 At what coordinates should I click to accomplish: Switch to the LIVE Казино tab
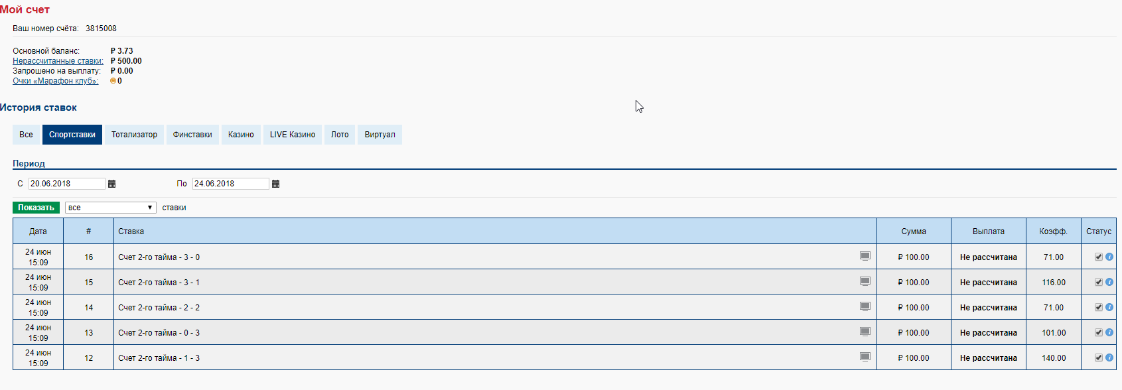coord(292,135)
